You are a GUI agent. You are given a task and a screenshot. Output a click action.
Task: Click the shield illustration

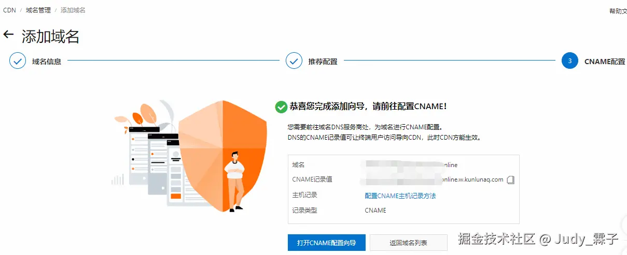[x=223, y=156]
